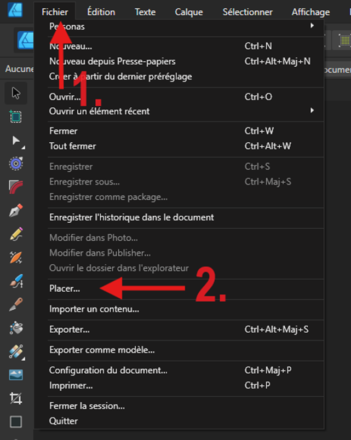
Task: Choose 'Nouveau...' from the menu
Action: 71,47
